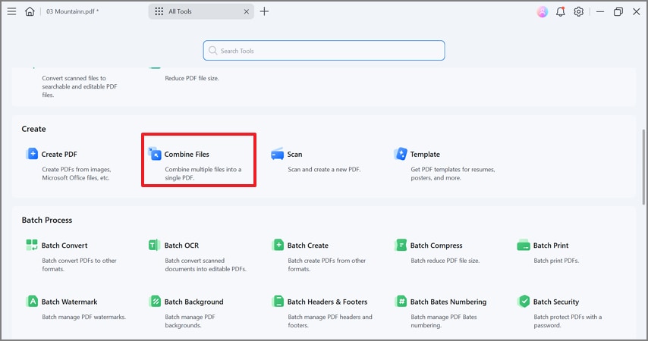Open the Batch OCR label
The height and width of the screenshot is (341, 648).
[x=181, y=246]
